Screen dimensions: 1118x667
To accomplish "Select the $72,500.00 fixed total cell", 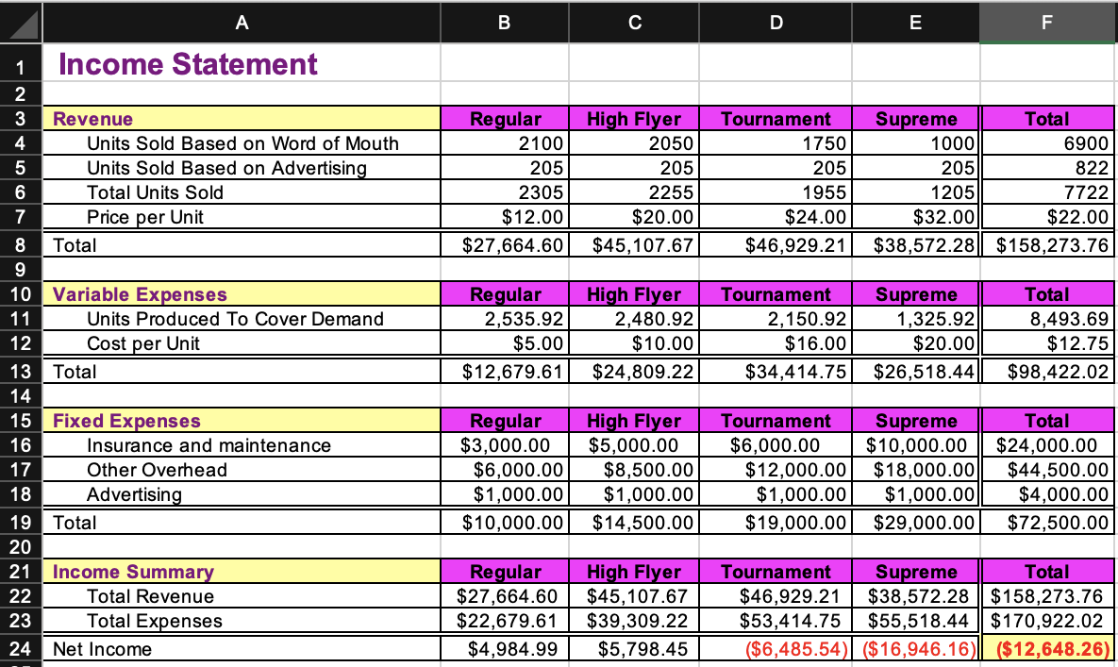I will coord(1046,523).
